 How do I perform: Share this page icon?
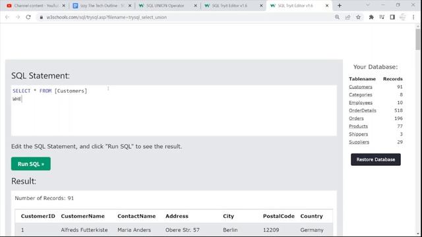pos(347,17)
